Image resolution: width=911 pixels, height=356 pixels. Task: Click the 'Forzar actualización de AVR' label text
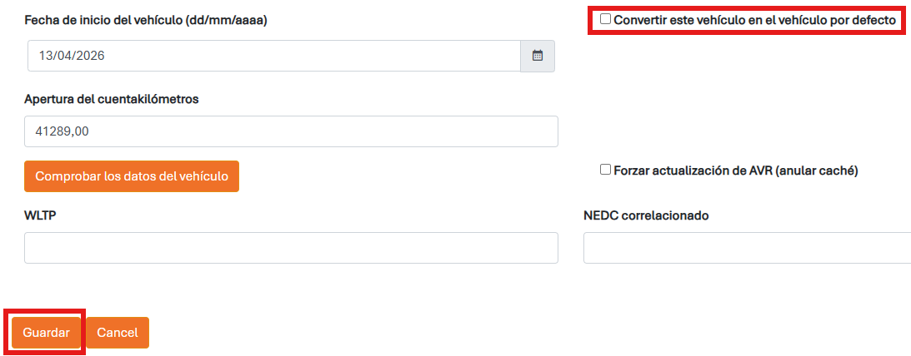click(x=700, y=171)
